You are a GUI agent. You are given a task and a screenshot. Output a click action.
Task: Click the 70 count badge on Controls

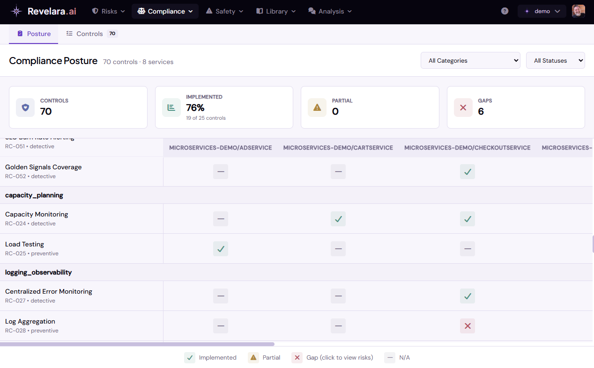click(x=112, y=34)
